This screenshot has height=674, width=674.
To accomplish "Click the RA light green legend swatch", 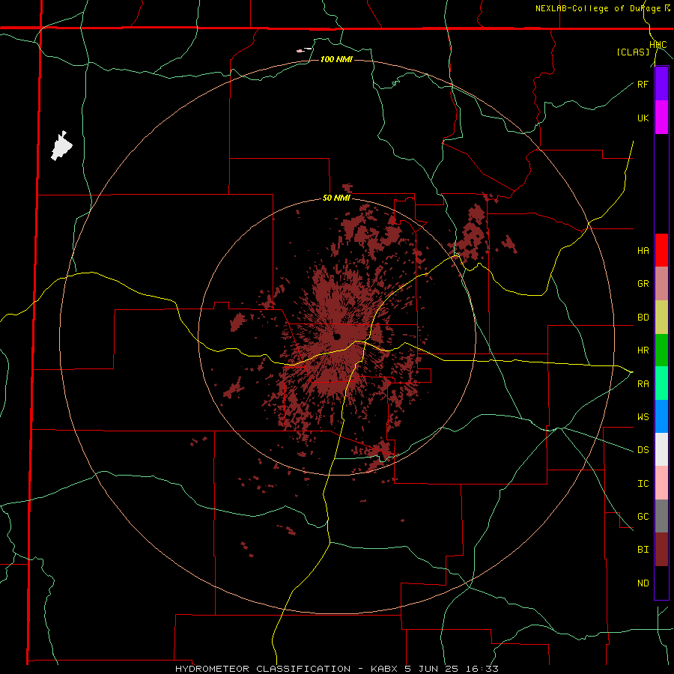I will pos(661,383).
